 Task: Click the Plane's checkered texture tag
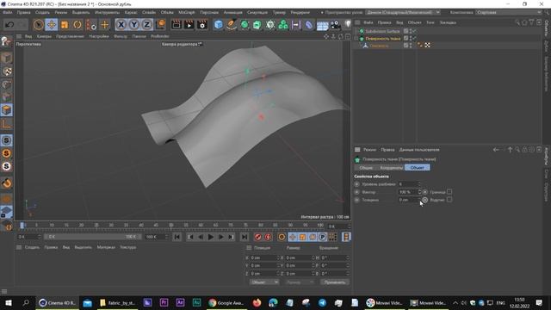[x=427, y=45]
